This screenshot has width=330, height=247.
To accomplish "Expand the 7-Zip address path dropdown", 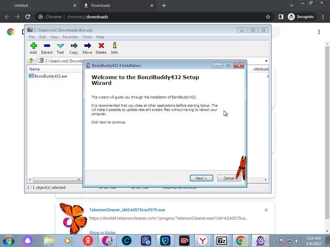I will pos(266,61).
